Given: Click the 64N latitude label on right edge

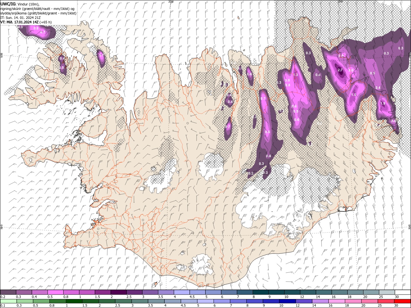Looking at the screenshot, I should (409, 227).
